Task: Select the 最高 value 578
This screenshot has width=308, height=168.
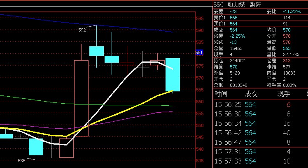Action: (287, 42)
